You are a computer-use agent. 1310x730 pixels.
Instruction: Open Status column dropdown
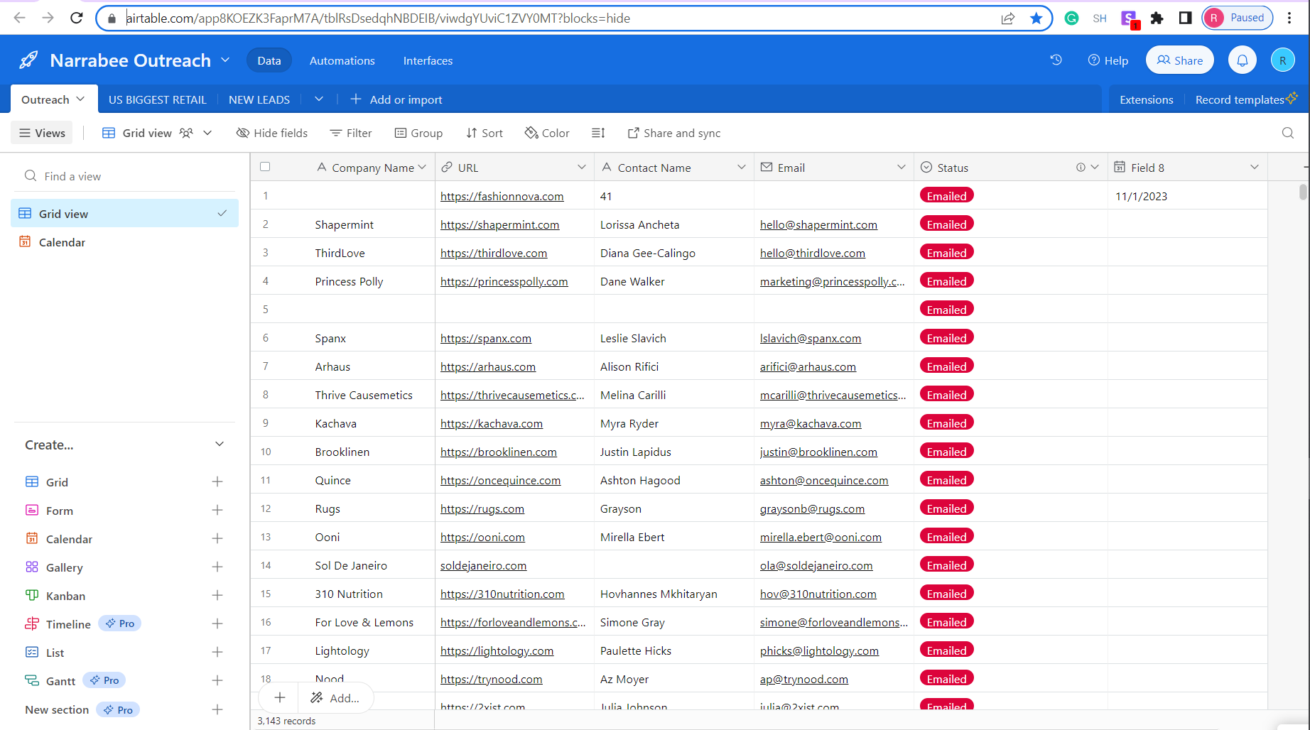pyautogui.click(x=1095, y=168)
